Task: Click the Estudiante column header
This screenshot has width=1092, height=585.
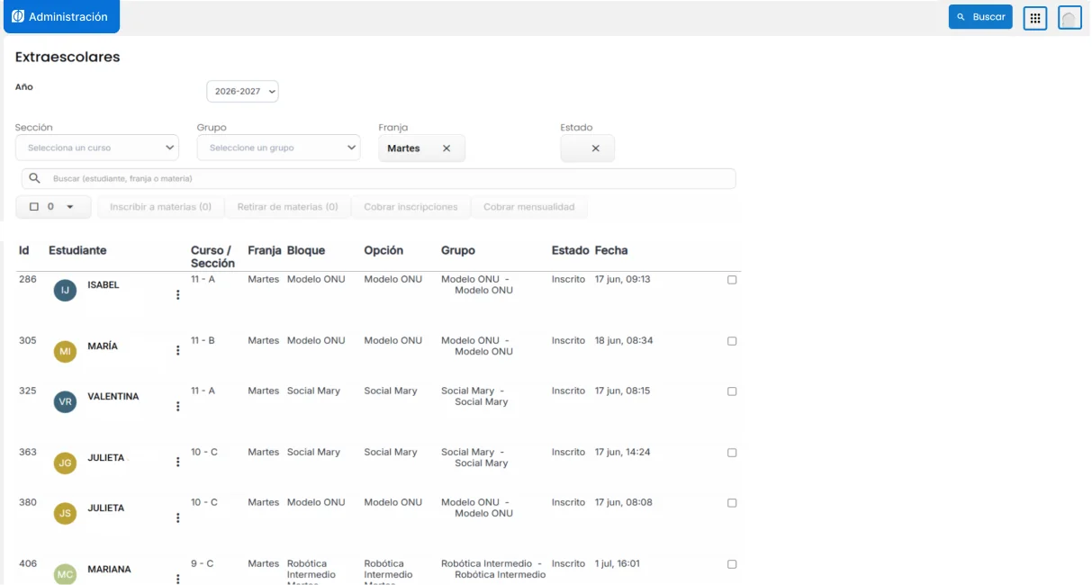Action: click(x=77, y=250)
